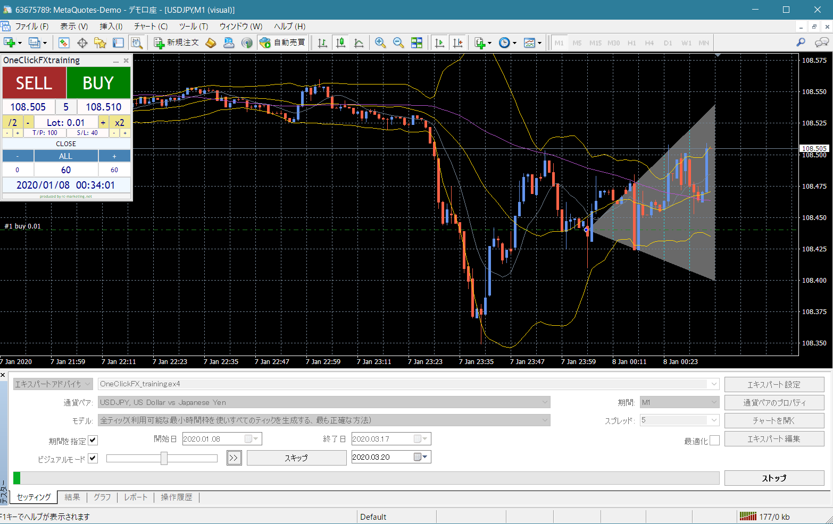Click the tile windows icon
The width and height of the screenshot is (833, 524).
[416, 43]
